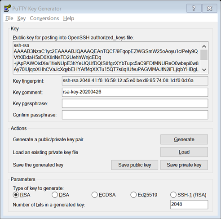Open the Conversions menu
Image resolution: width=221 pixels, height=219 pixels.
point(44,18)
